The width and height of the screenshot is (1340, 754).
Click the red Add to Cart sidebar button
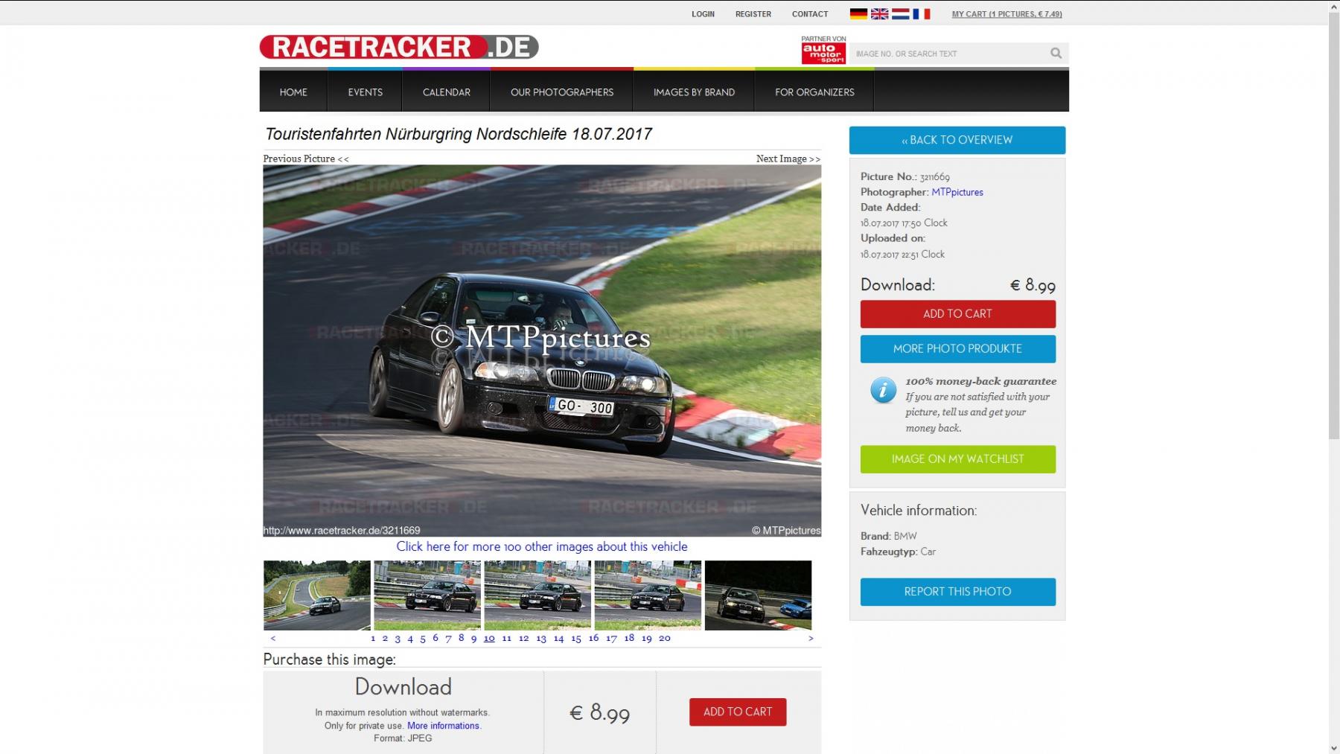(x=957, y=314)
